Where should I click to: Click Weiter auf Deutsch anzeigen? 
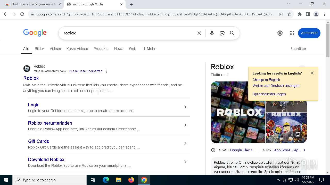276,86
